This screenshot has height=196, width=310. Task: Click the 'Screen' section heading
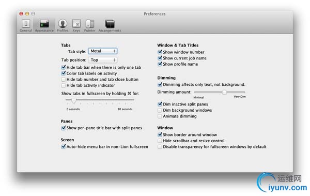[67, 140]
